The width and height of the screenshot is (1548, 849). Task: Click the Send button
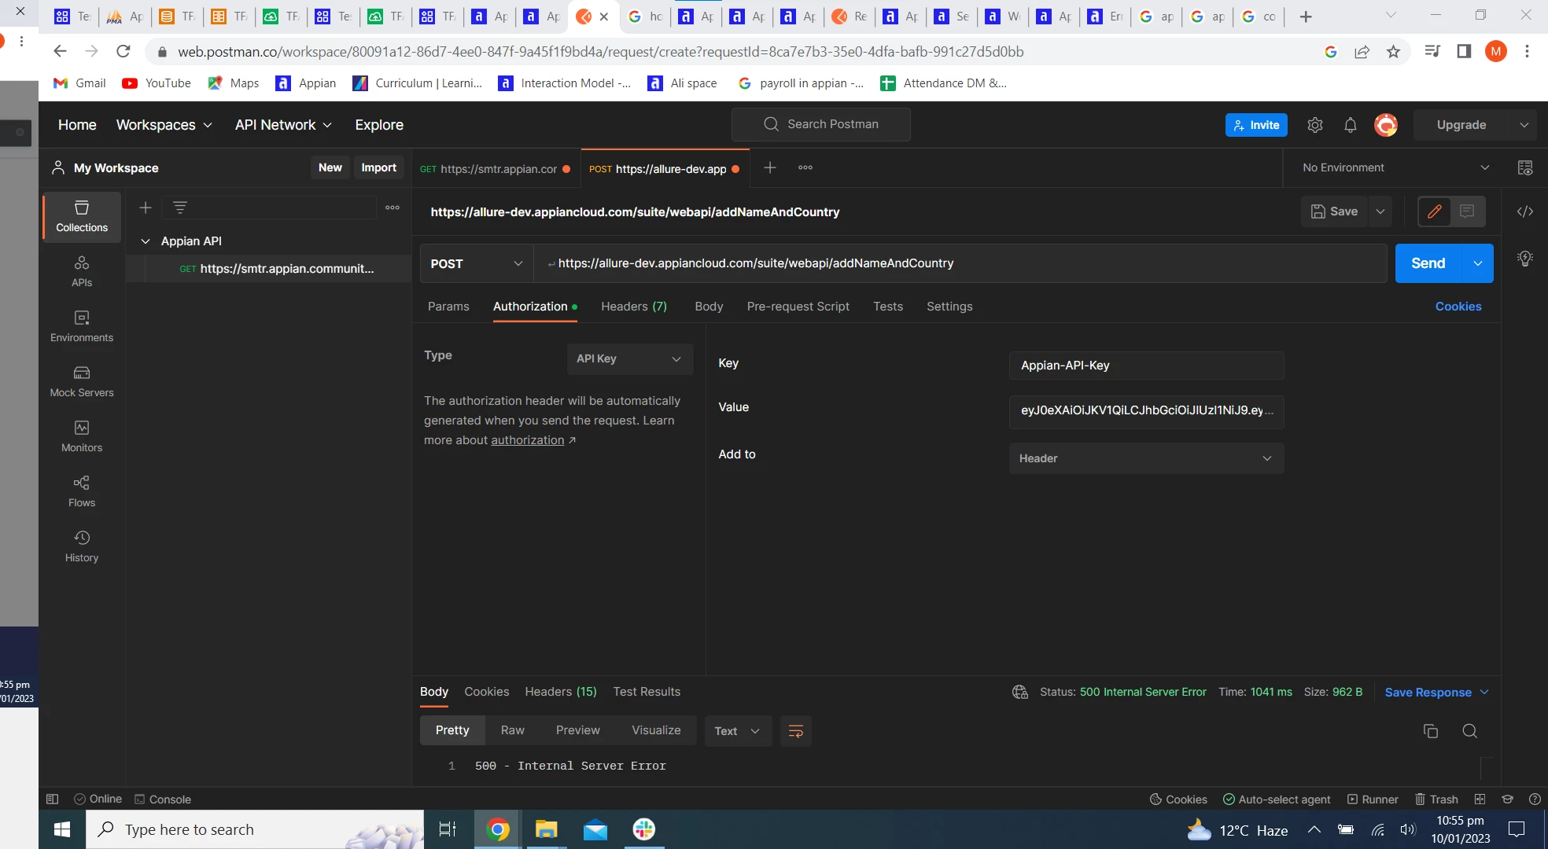pyautogui.click(x=1428, y=263)
